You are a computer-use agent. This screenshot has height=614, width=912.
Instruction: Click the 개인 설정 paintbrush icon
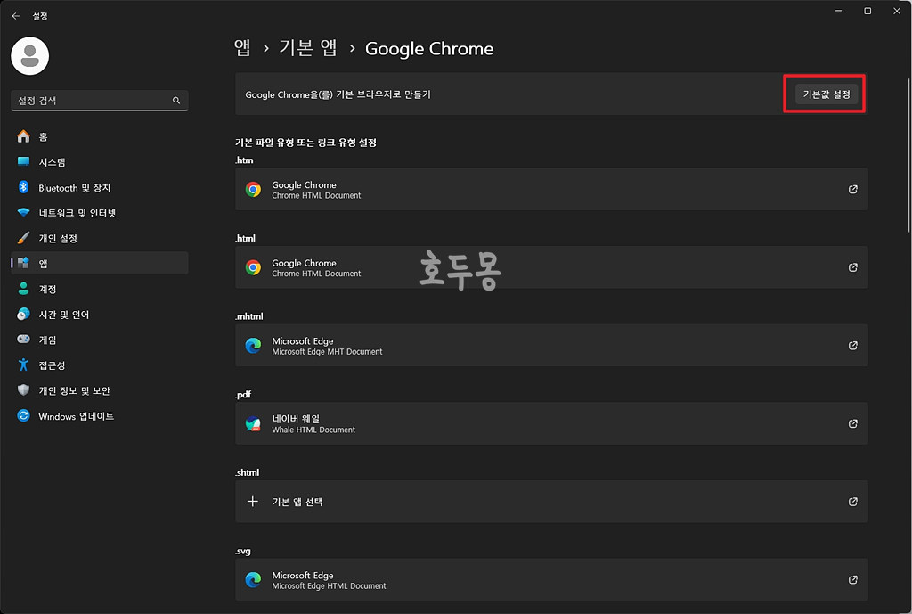click(23, 238)
